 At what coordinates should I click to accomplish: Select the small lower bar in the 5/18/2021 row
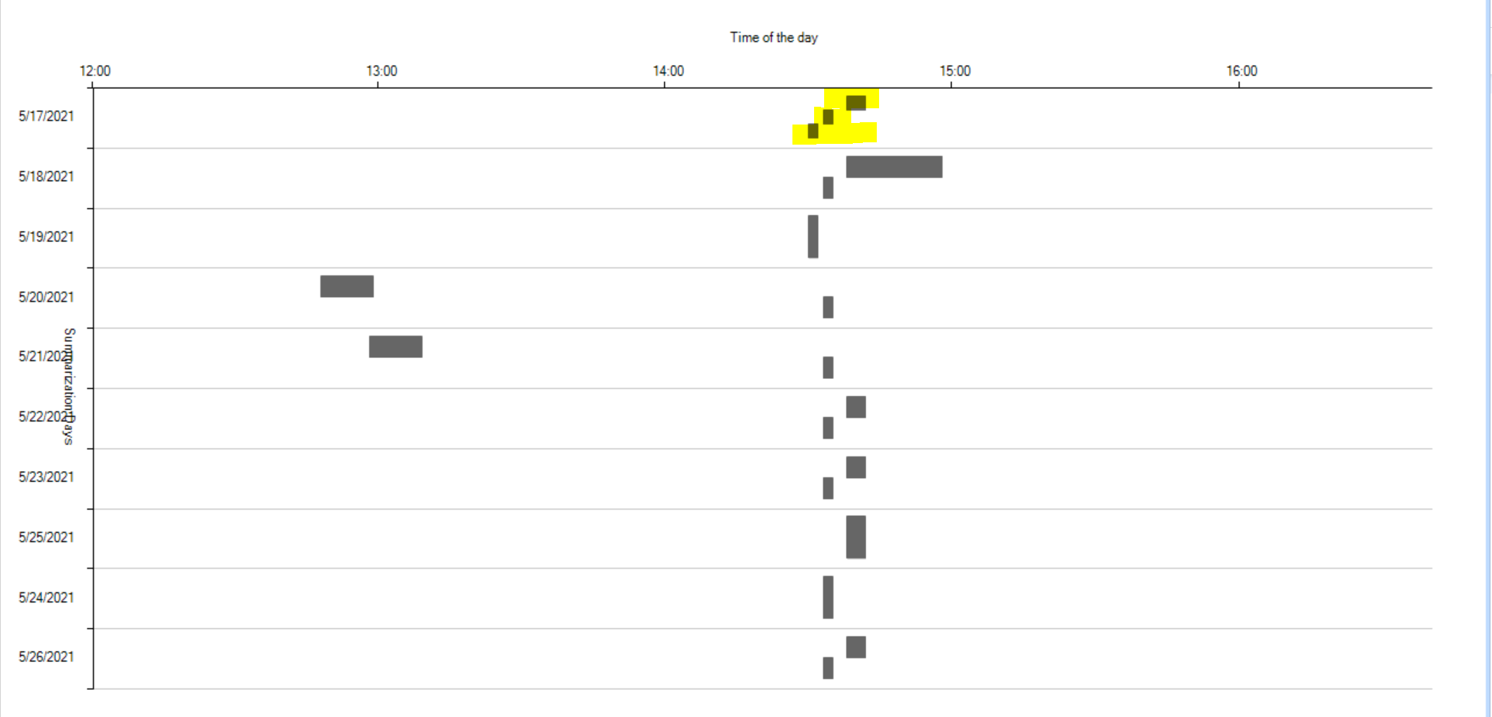point(828,187)
